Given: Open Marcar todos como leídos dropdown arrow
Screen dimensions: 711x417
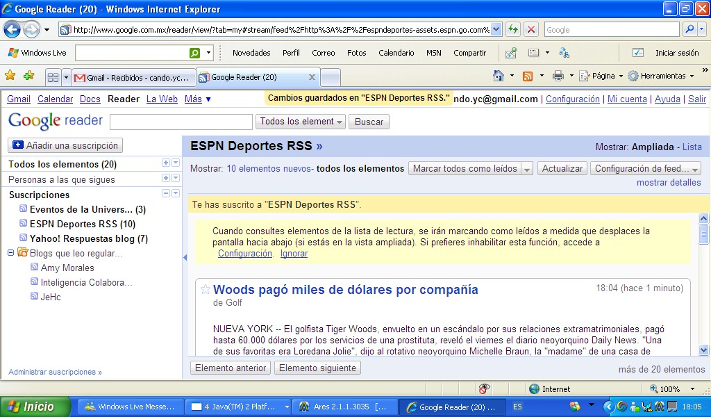Looking at the screenshot, I should pos(527,169).
